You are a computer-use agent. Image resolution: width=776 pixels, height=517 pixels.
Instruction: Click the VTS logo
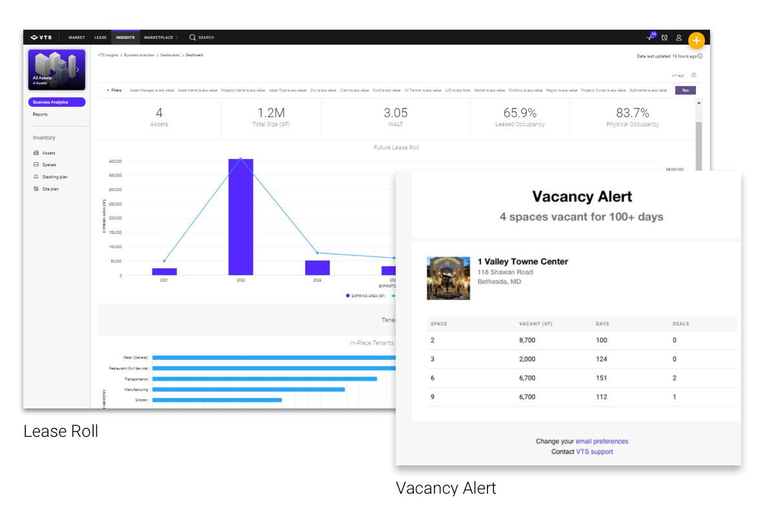[x=41, y=37]
